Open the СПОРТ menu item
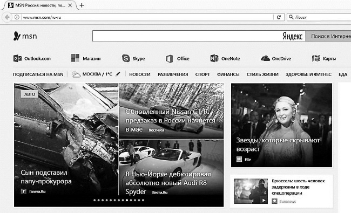Image resolution: width=351 pixels, height=213 pixels. click(x=202, y=74)
